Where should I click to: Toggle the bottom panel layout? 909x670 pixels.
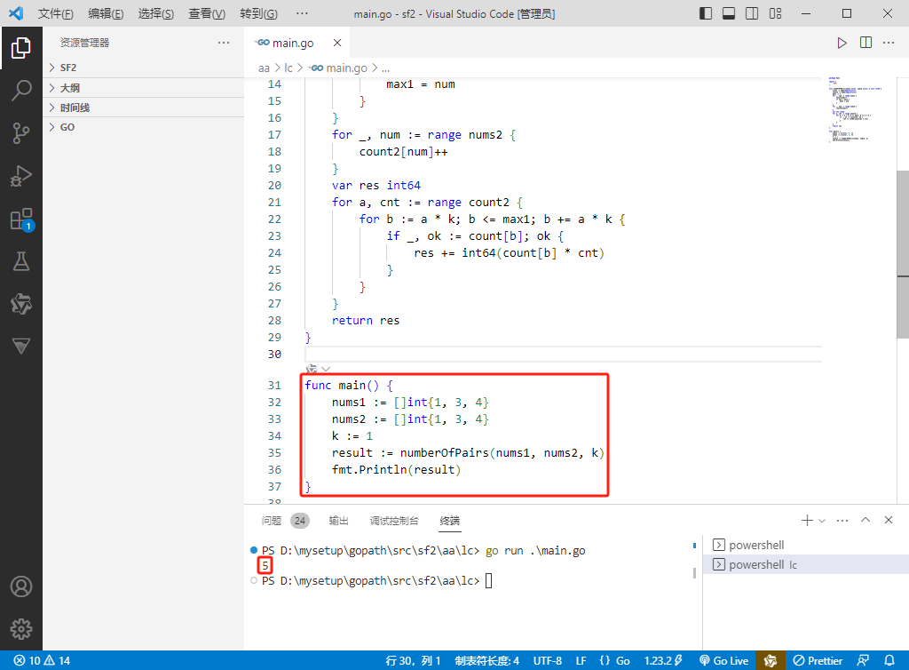(729, 13)
